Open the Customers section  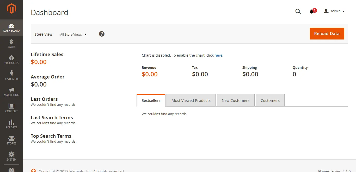(x=11, y=76)
